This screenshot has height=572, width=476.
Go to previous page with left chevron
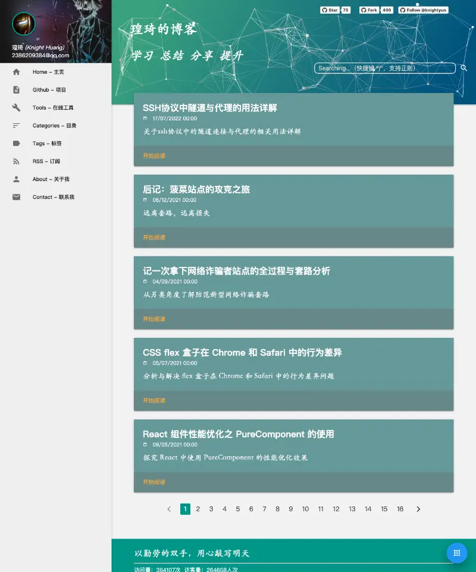click(x=169, y=509)
